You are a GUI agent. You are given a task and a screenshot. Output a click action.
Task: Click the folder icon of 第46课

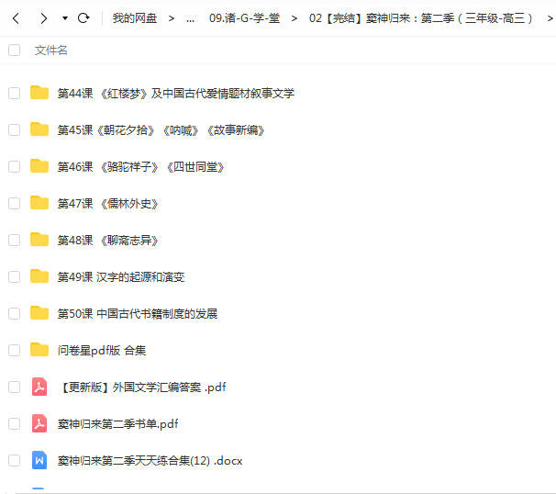39,166
